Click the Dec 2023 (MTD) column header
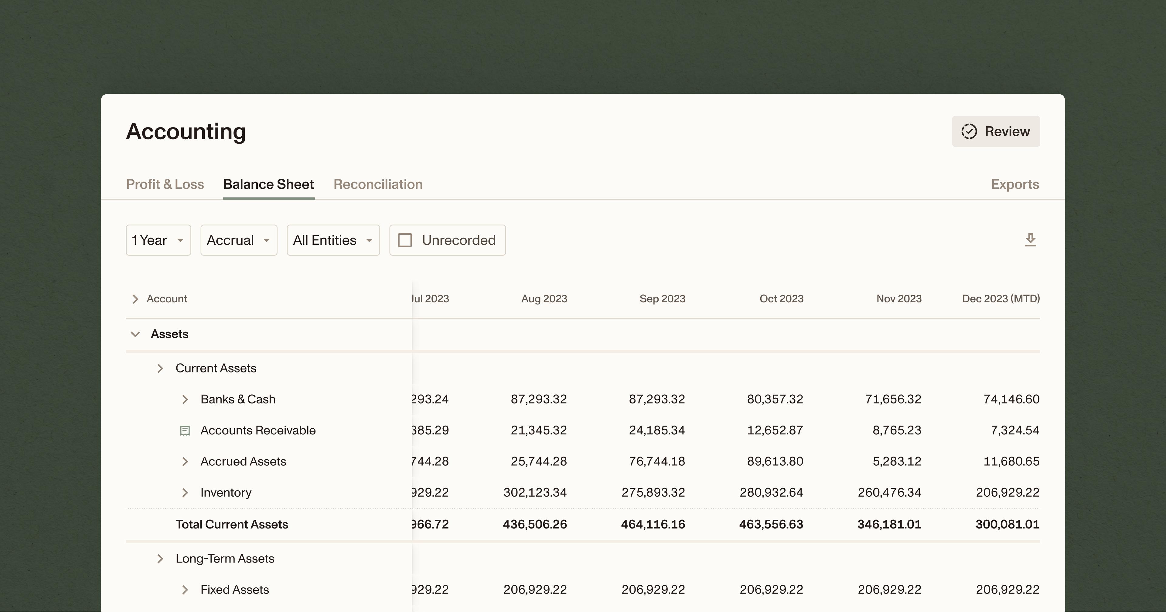The height and width of the screenshot is (612, 1166). coord(1000,299)
